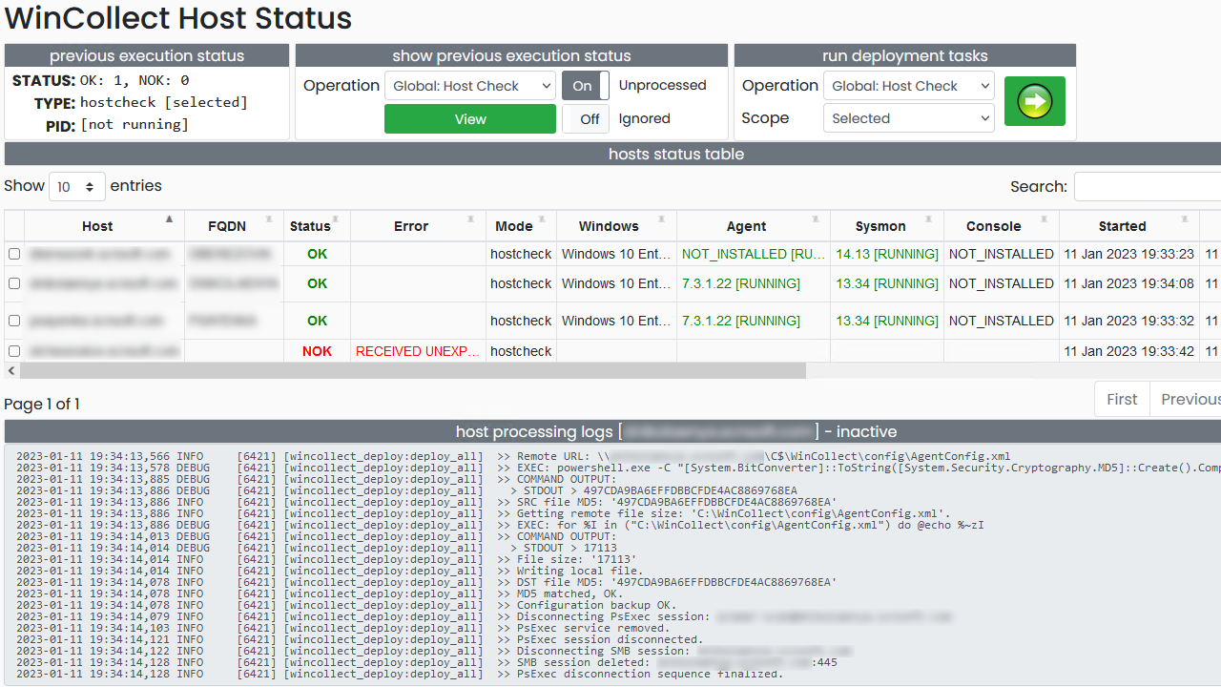Sort table by Sysmon column
Viewport: 1221px width, 687px height.
[880, 226]
